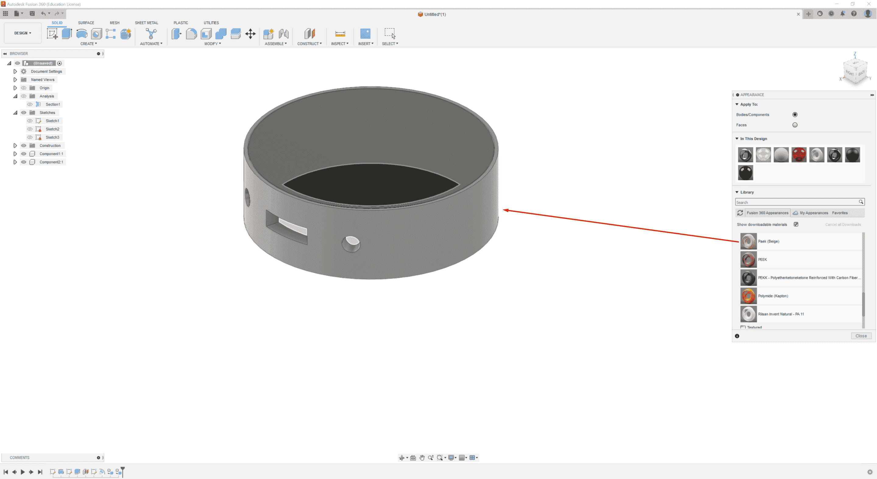877x479 pixels.
Task: Select the Paek (Beige) material swatch
Action: (x=748, y=241)
